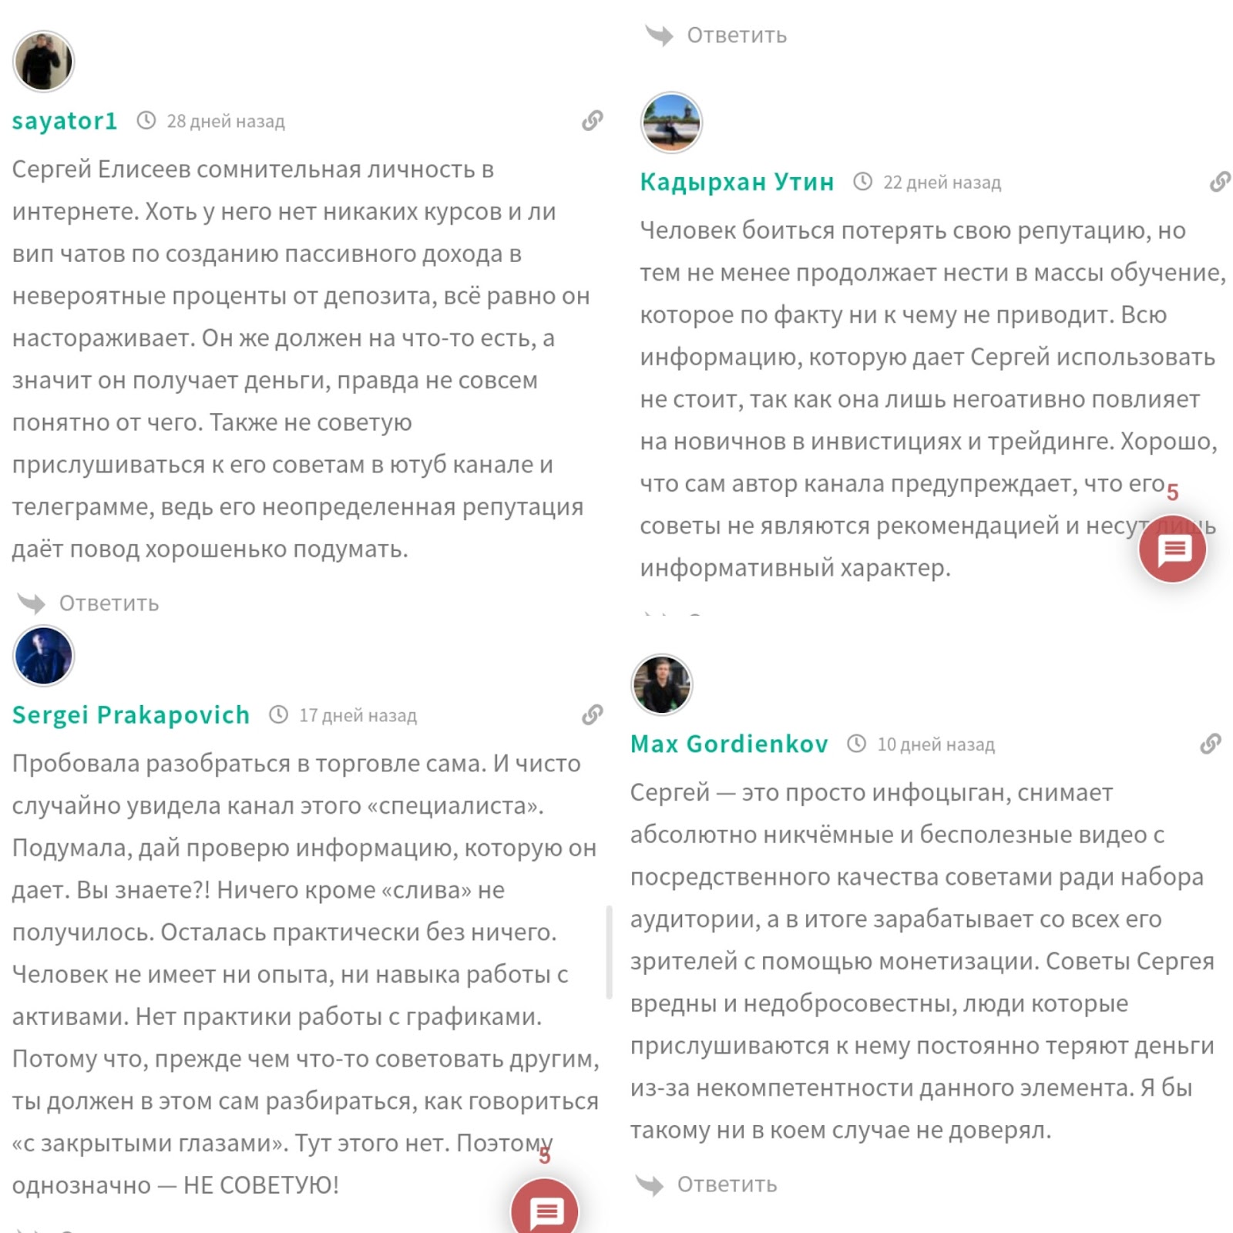This screenshot has width=1233, height=1233.
Task: Open Sergei Prakapovich's profile name link
Action: [131, 715]
